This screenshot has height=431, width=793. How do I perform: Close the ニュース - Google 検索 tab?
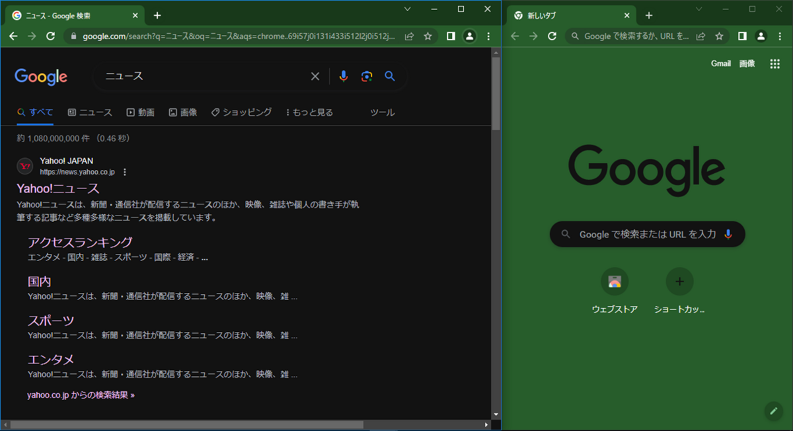click(135, 15)
